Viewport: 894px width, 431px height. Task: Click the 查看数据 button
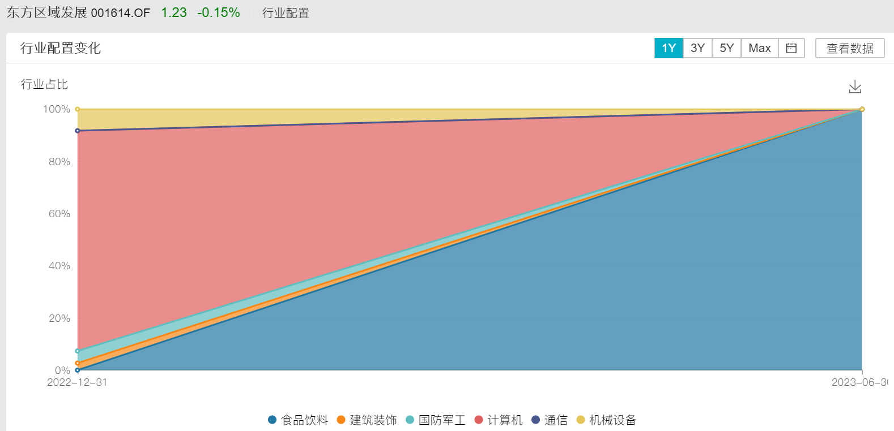click(850, 48)
